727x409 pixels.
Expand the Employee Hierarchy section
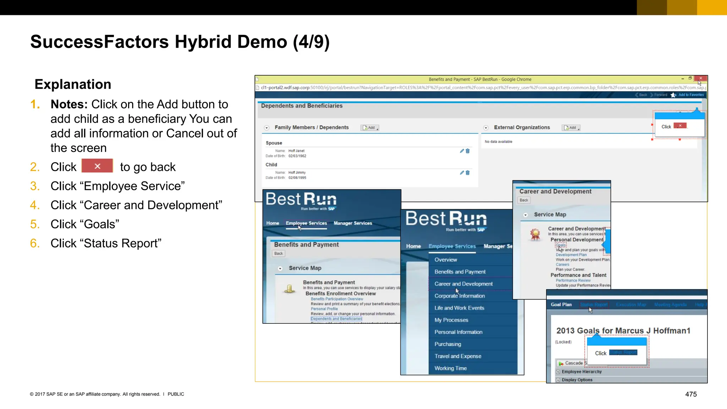[x=558, y=372]
